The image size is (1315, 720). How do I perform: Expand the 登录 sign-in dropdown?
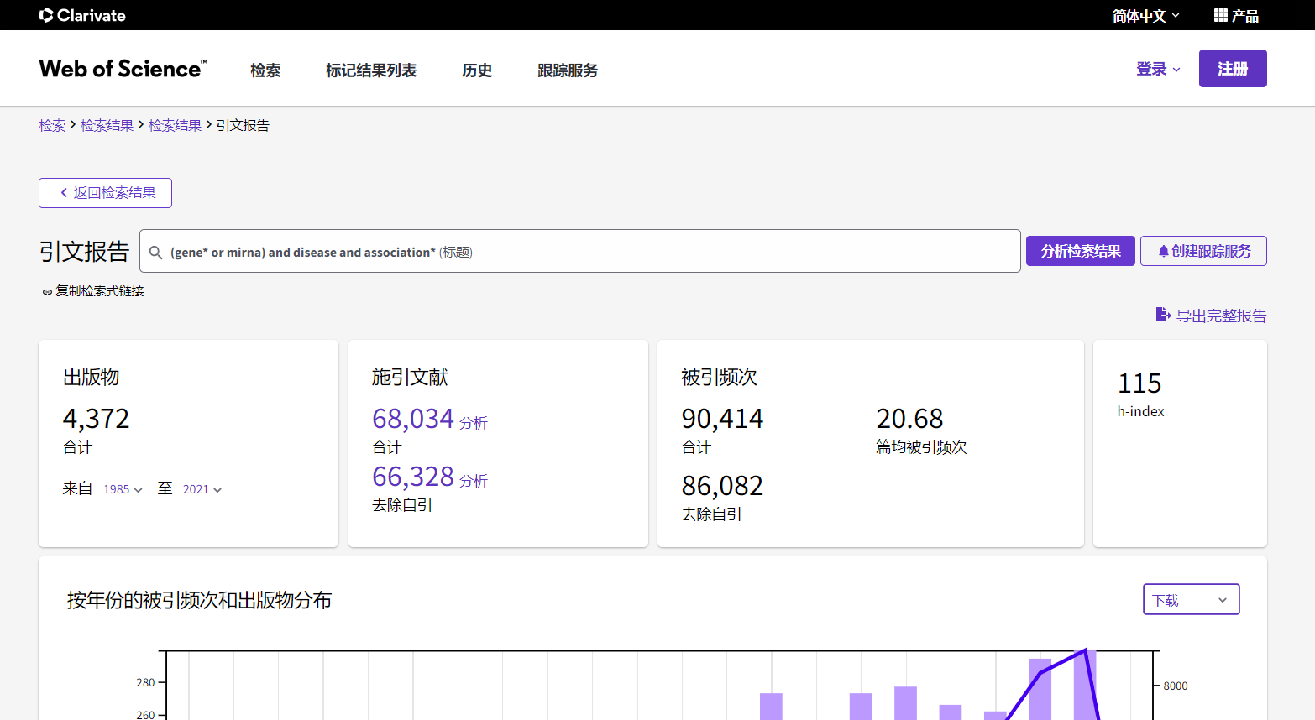click(x=1158, y=69)
